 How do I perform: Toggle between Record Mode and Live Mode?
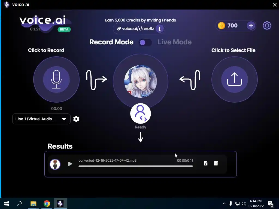click(x=145, y=42)
